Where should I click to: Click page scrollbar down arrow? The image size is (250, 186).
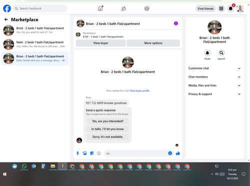coord(248,160)
